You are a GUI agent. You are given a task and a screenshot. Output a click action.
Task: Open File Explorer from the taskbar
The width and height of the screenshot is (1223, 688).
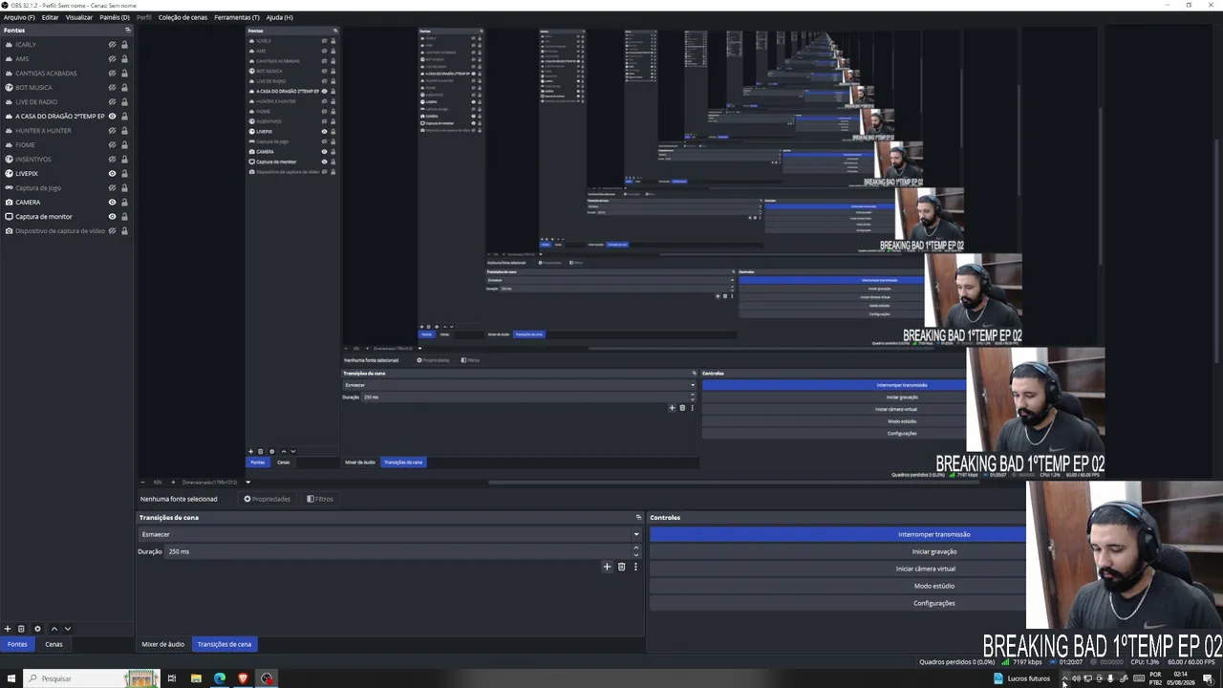196,678
